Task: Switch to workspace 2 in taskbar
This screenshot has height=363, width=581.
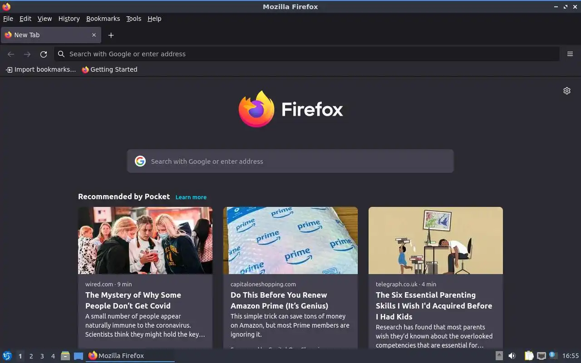Action: [31, 356]
